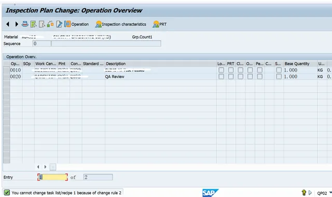The width and height of the screenshot is (332, 197).
Task: Click table horizontal scroll right arrow
Action: click(45, 167)
